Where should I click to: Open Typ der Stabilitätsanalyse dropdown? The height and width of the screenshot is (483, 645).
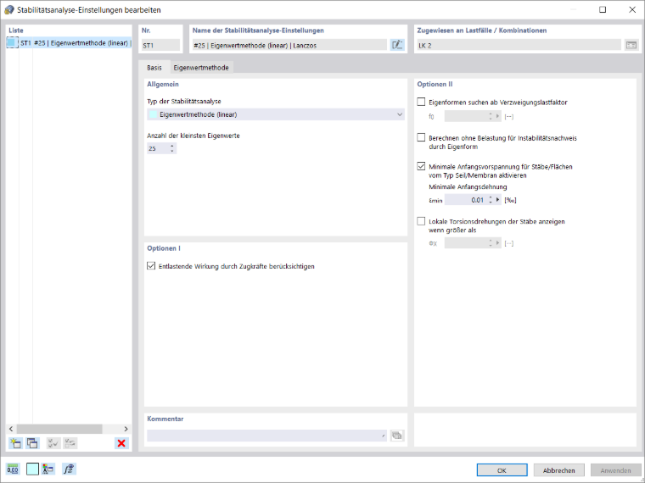(x=276, y=114)
